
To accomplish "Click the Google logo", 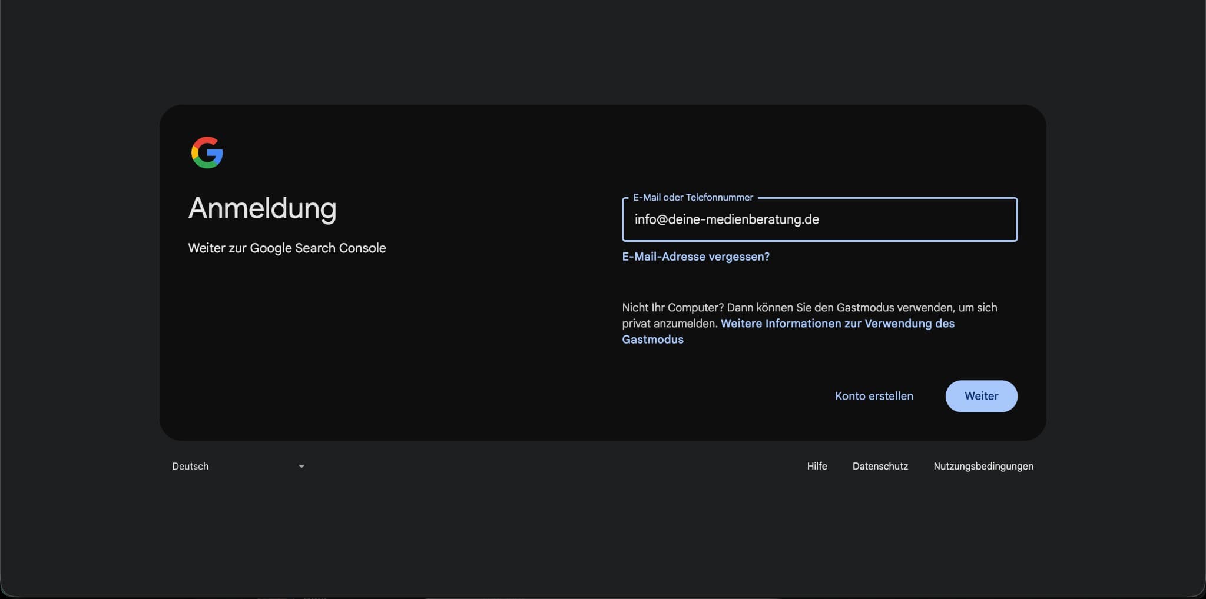I will 207,152.
